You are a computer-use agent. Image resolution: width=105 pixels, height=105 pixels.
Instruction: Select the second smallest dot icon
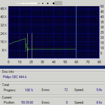(x=43, y=3)
